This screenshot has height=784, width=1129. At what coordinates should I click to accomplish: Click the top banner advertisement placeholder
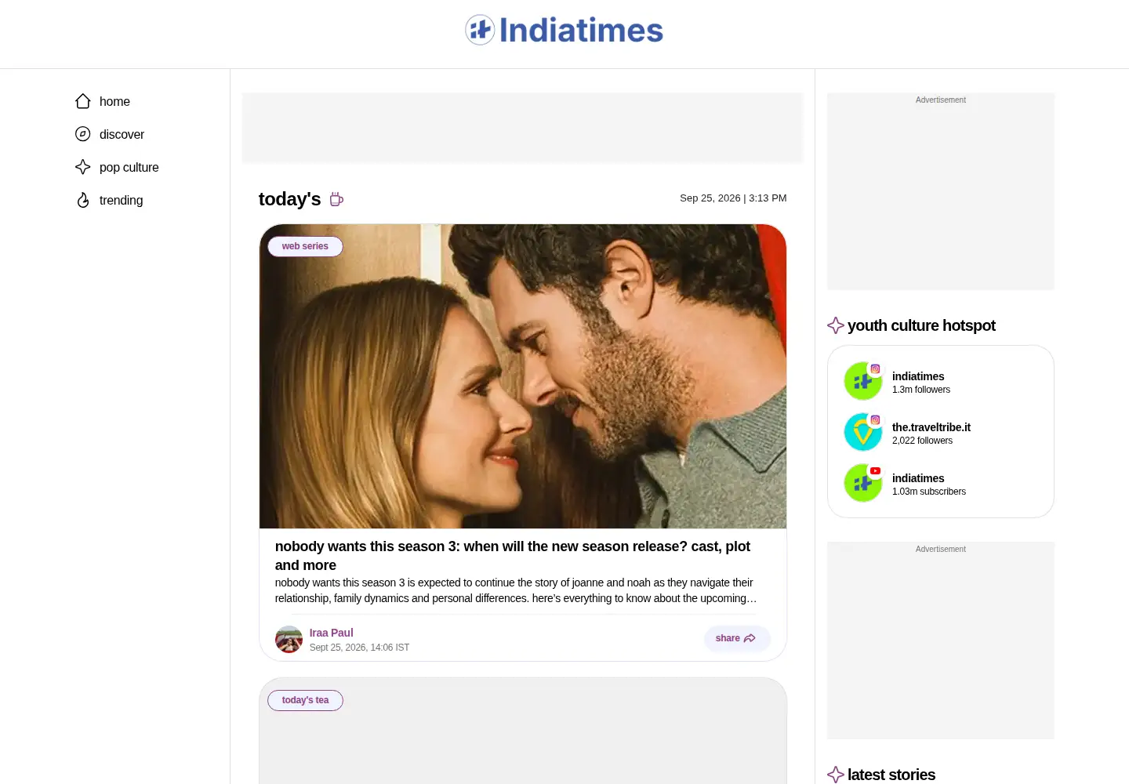tap(523, 128)
